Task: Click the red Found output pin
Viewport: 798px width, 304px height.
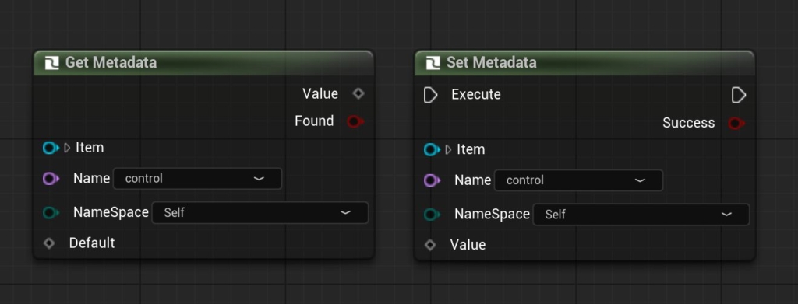Action: coord(355,121)
